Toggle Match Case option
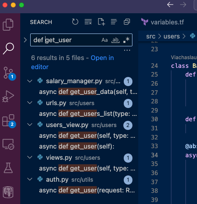Screen dimensions: 197x204 tap(104, 40)
